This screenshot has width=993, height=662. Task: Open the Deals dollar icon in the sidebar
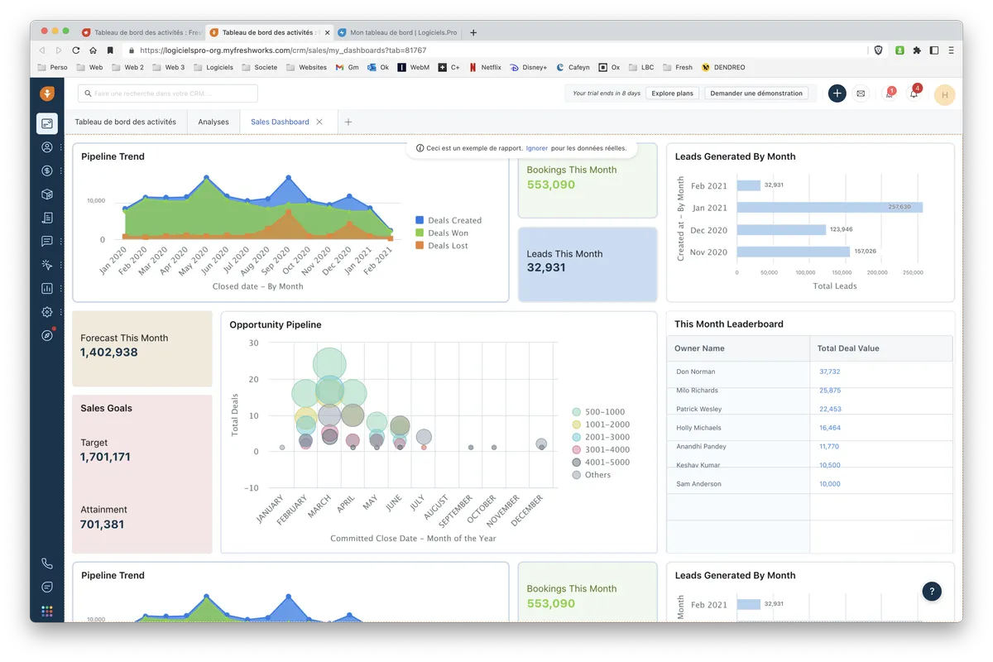(47, 171)
